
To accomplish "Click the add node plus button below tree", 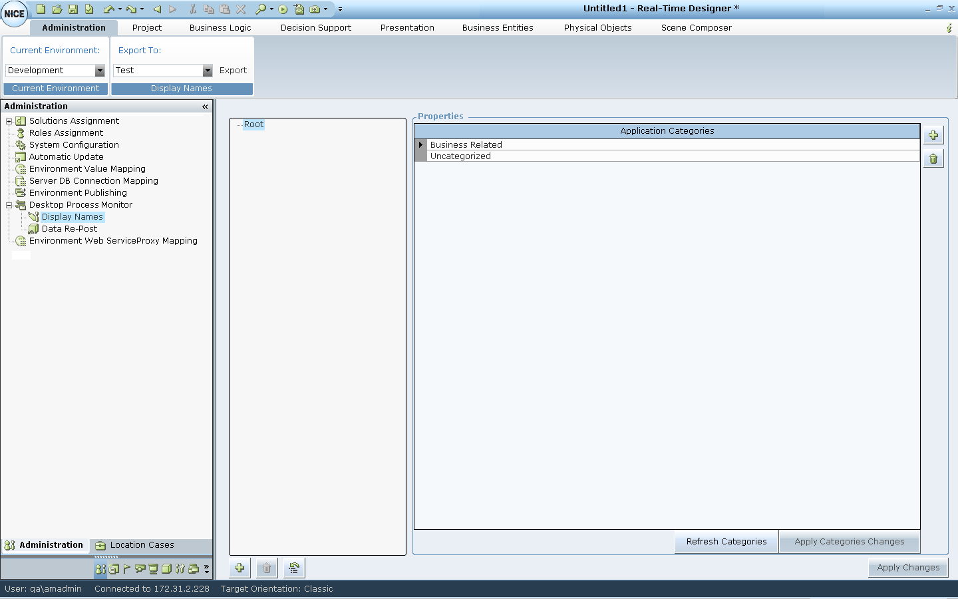I will [x=239, y=568].
